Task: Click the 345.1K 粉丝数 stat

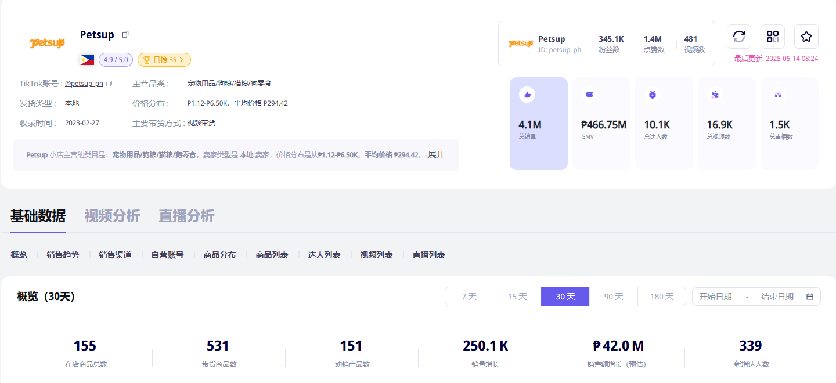Action: 611,44
